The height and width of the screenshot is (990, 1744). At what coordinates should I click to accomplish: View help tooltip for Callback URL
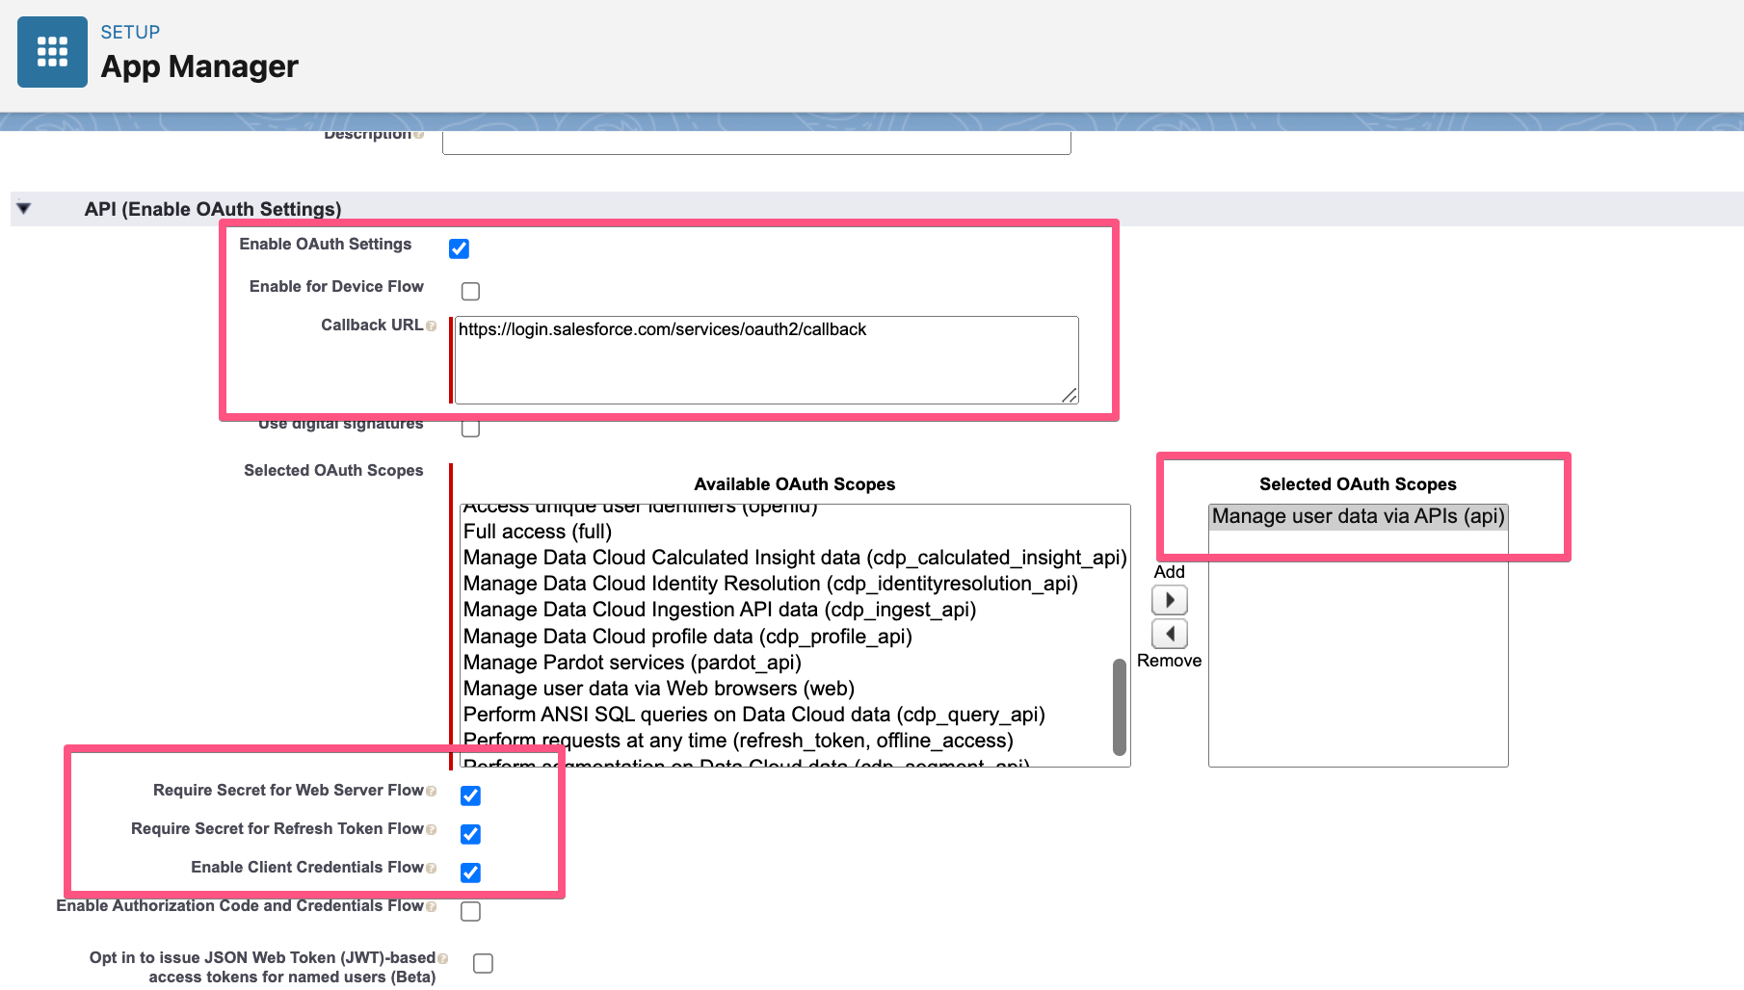433,326
